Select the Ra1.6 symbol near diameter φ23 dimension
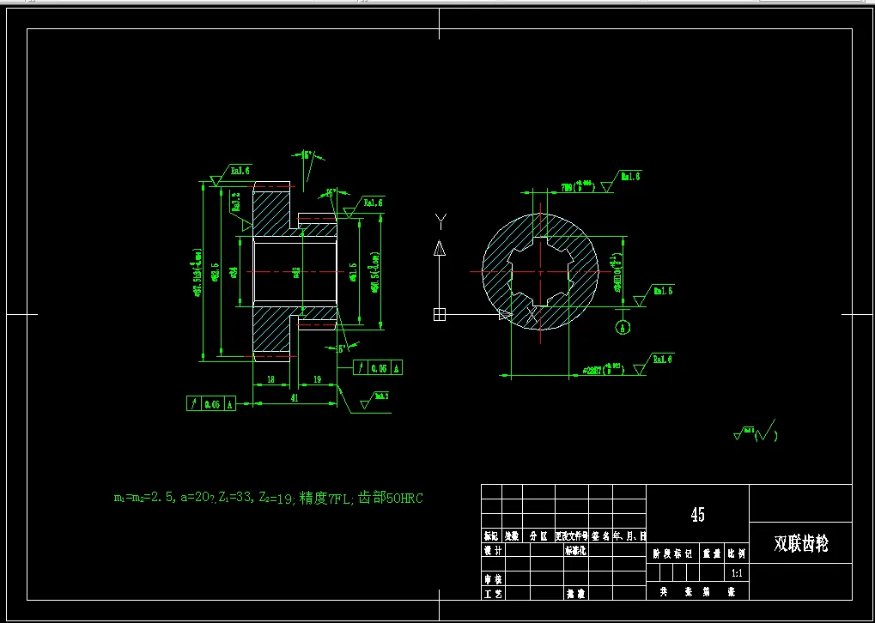875x623 pixels. (662, 359)
